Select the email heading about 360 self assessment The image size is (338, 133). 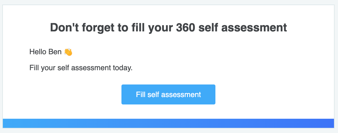coord(168,28)
